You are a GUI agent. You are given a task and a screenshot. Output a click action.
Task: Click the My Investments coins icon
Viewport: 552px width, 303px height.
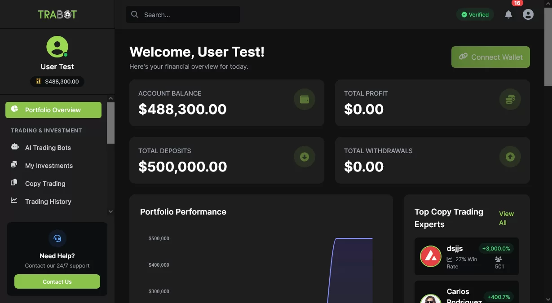coord(14,165)
